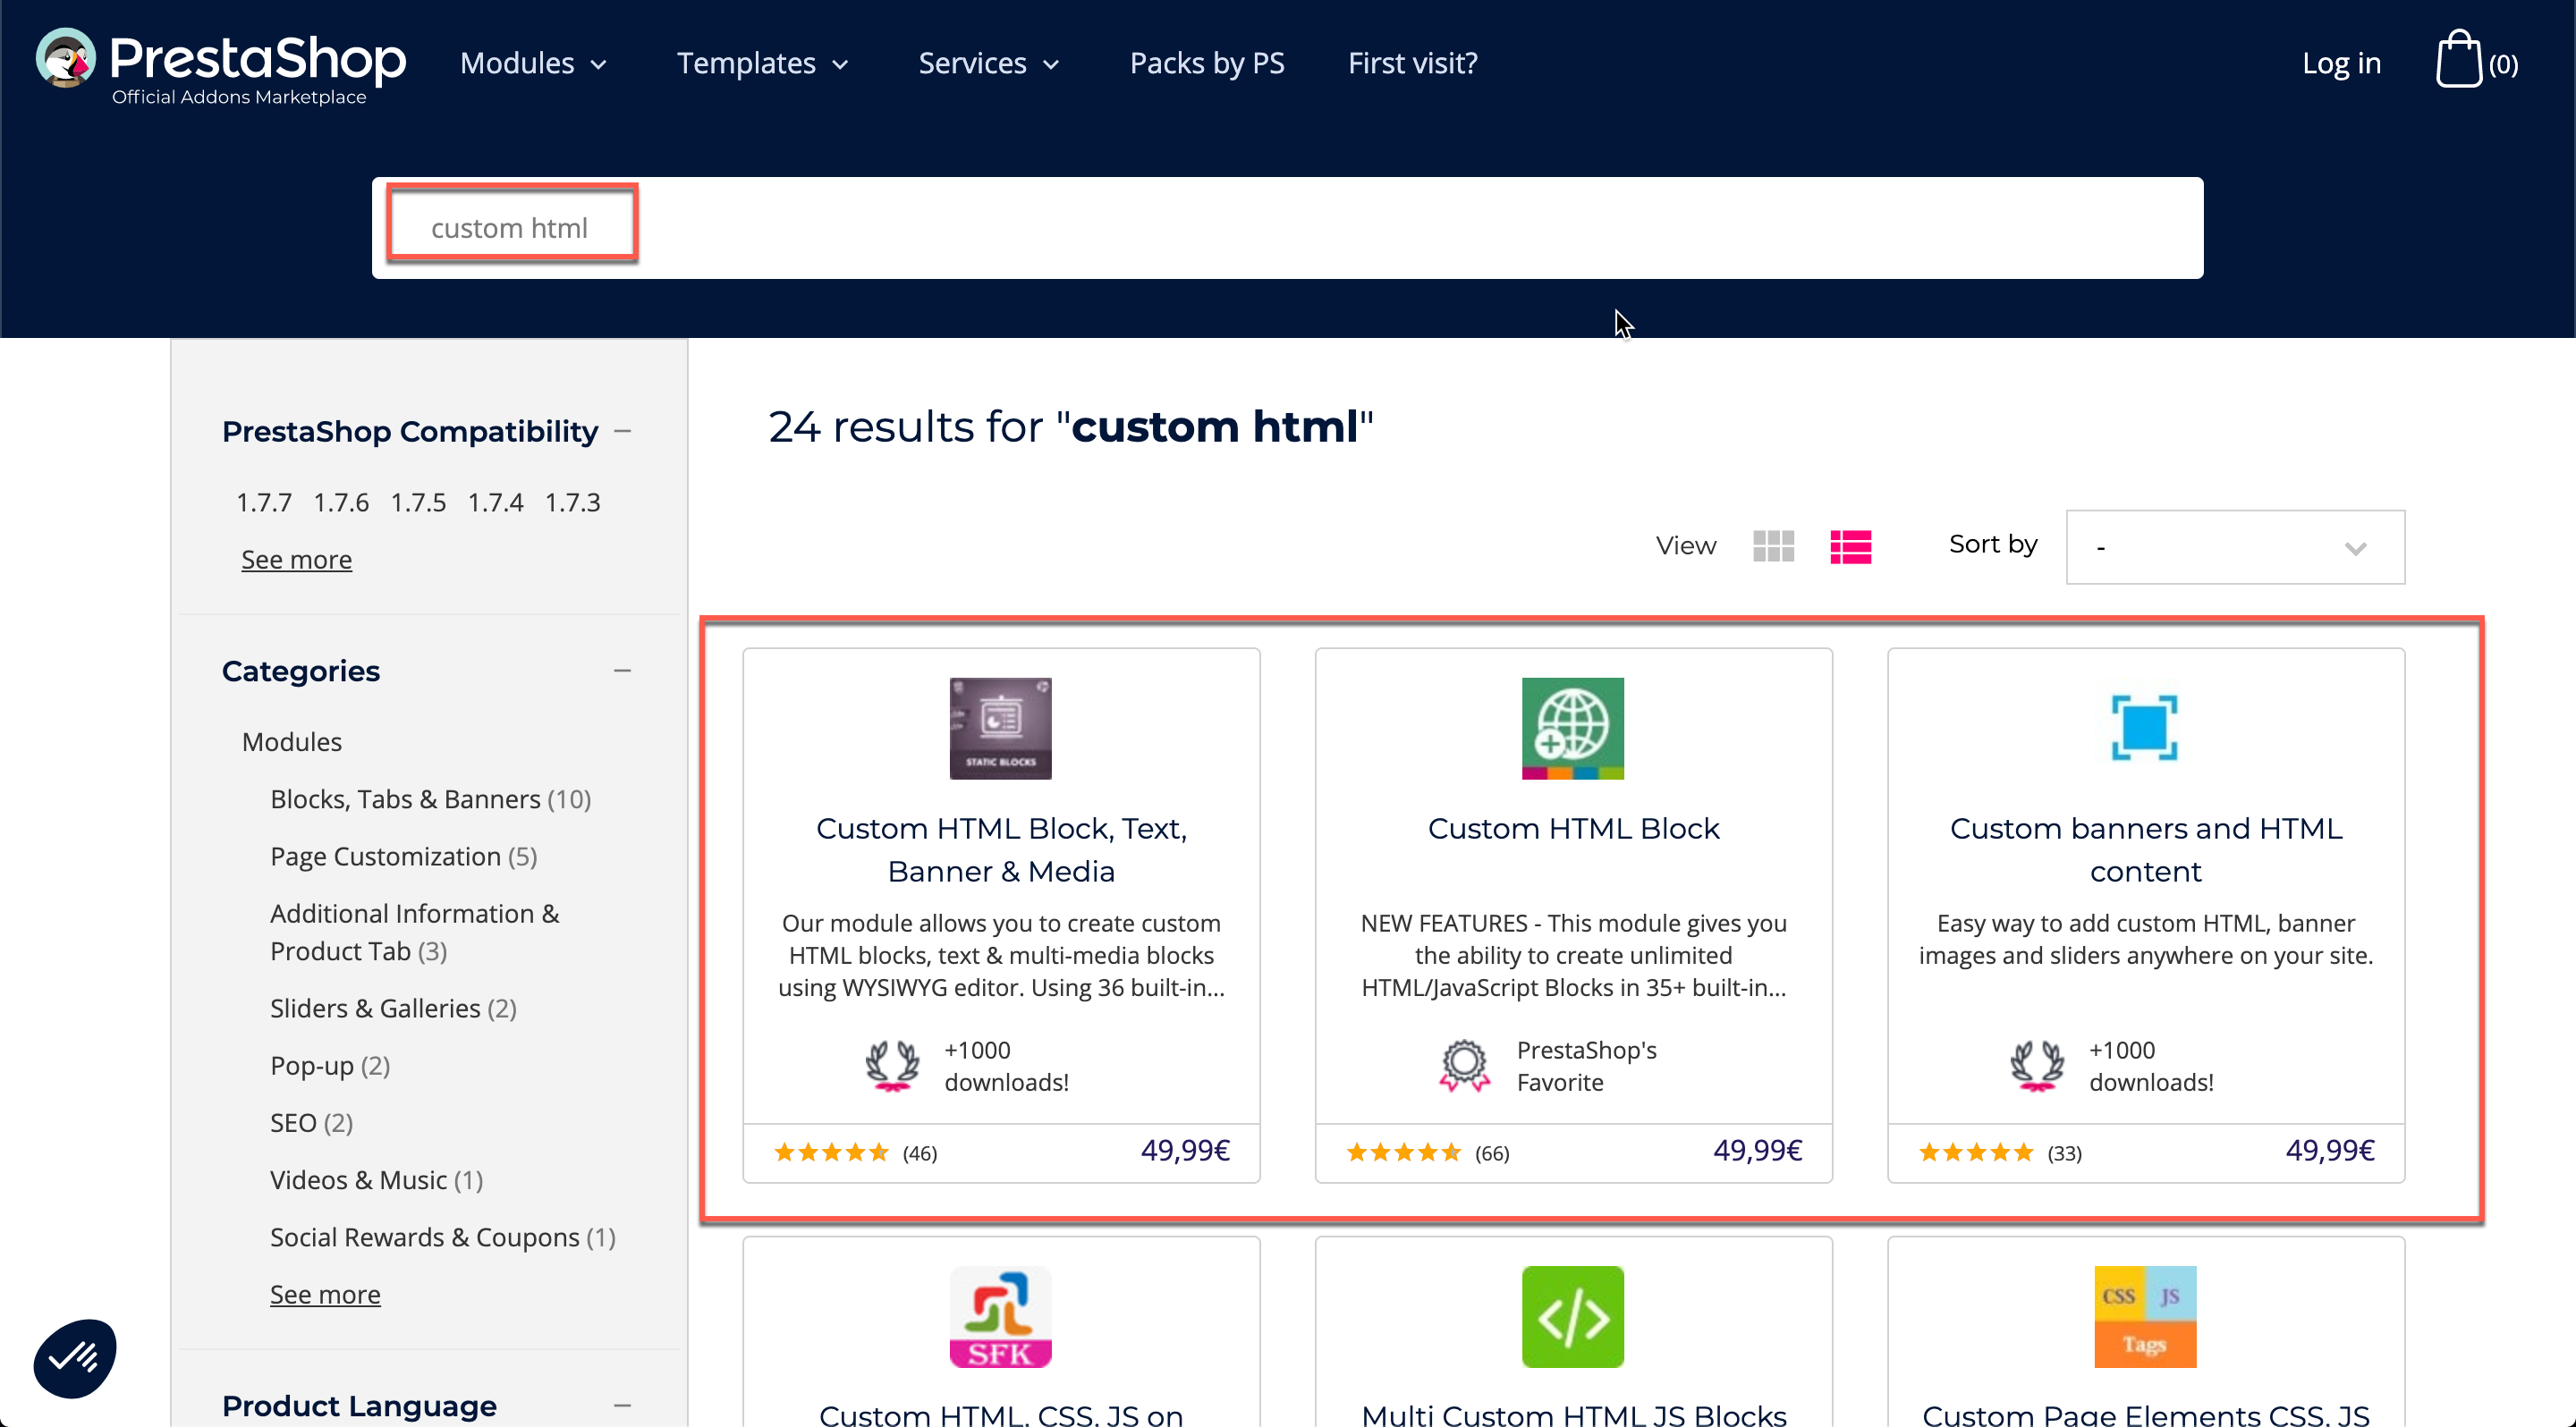Select Additional Information & Product Tab category
This screenshot has width=2576, height=1427.
coord(414,932)
